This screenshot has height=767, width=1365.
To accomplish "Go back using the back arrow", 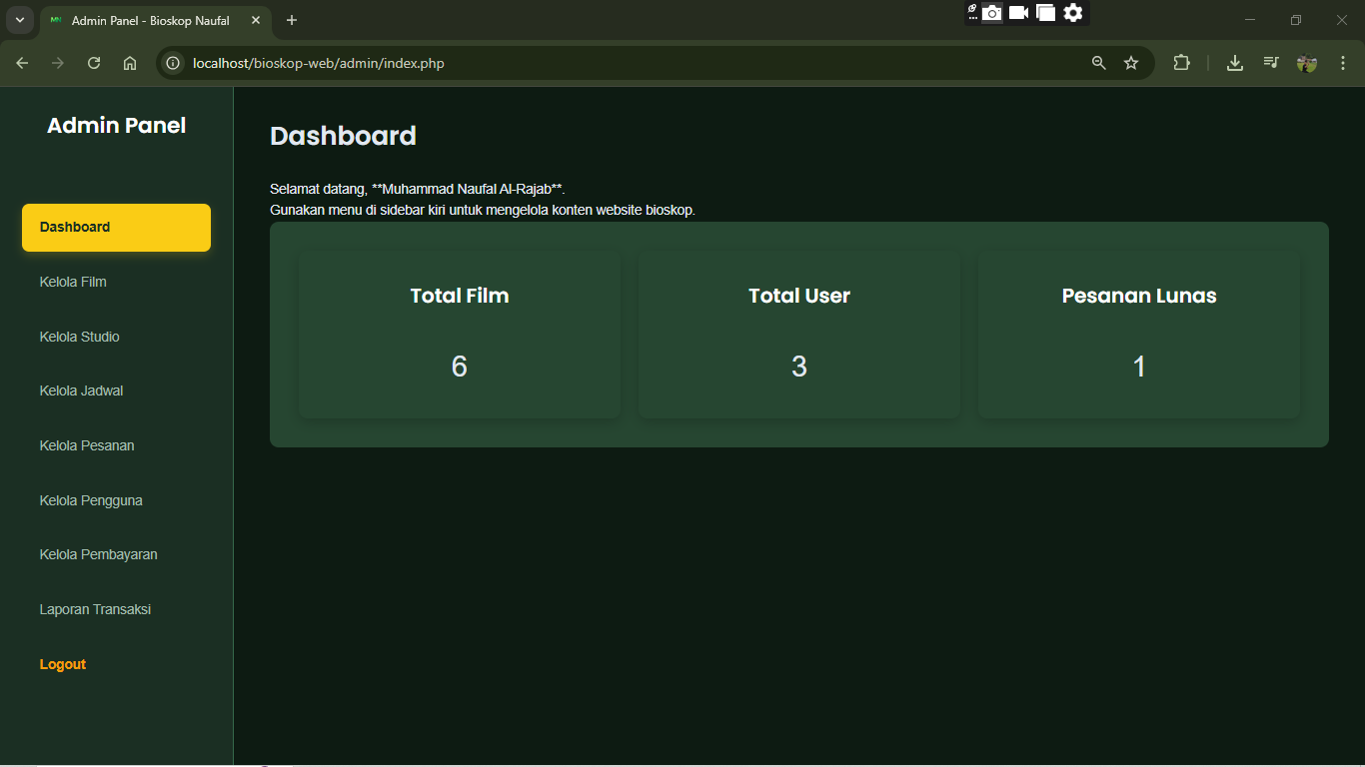I will [22, 63].
